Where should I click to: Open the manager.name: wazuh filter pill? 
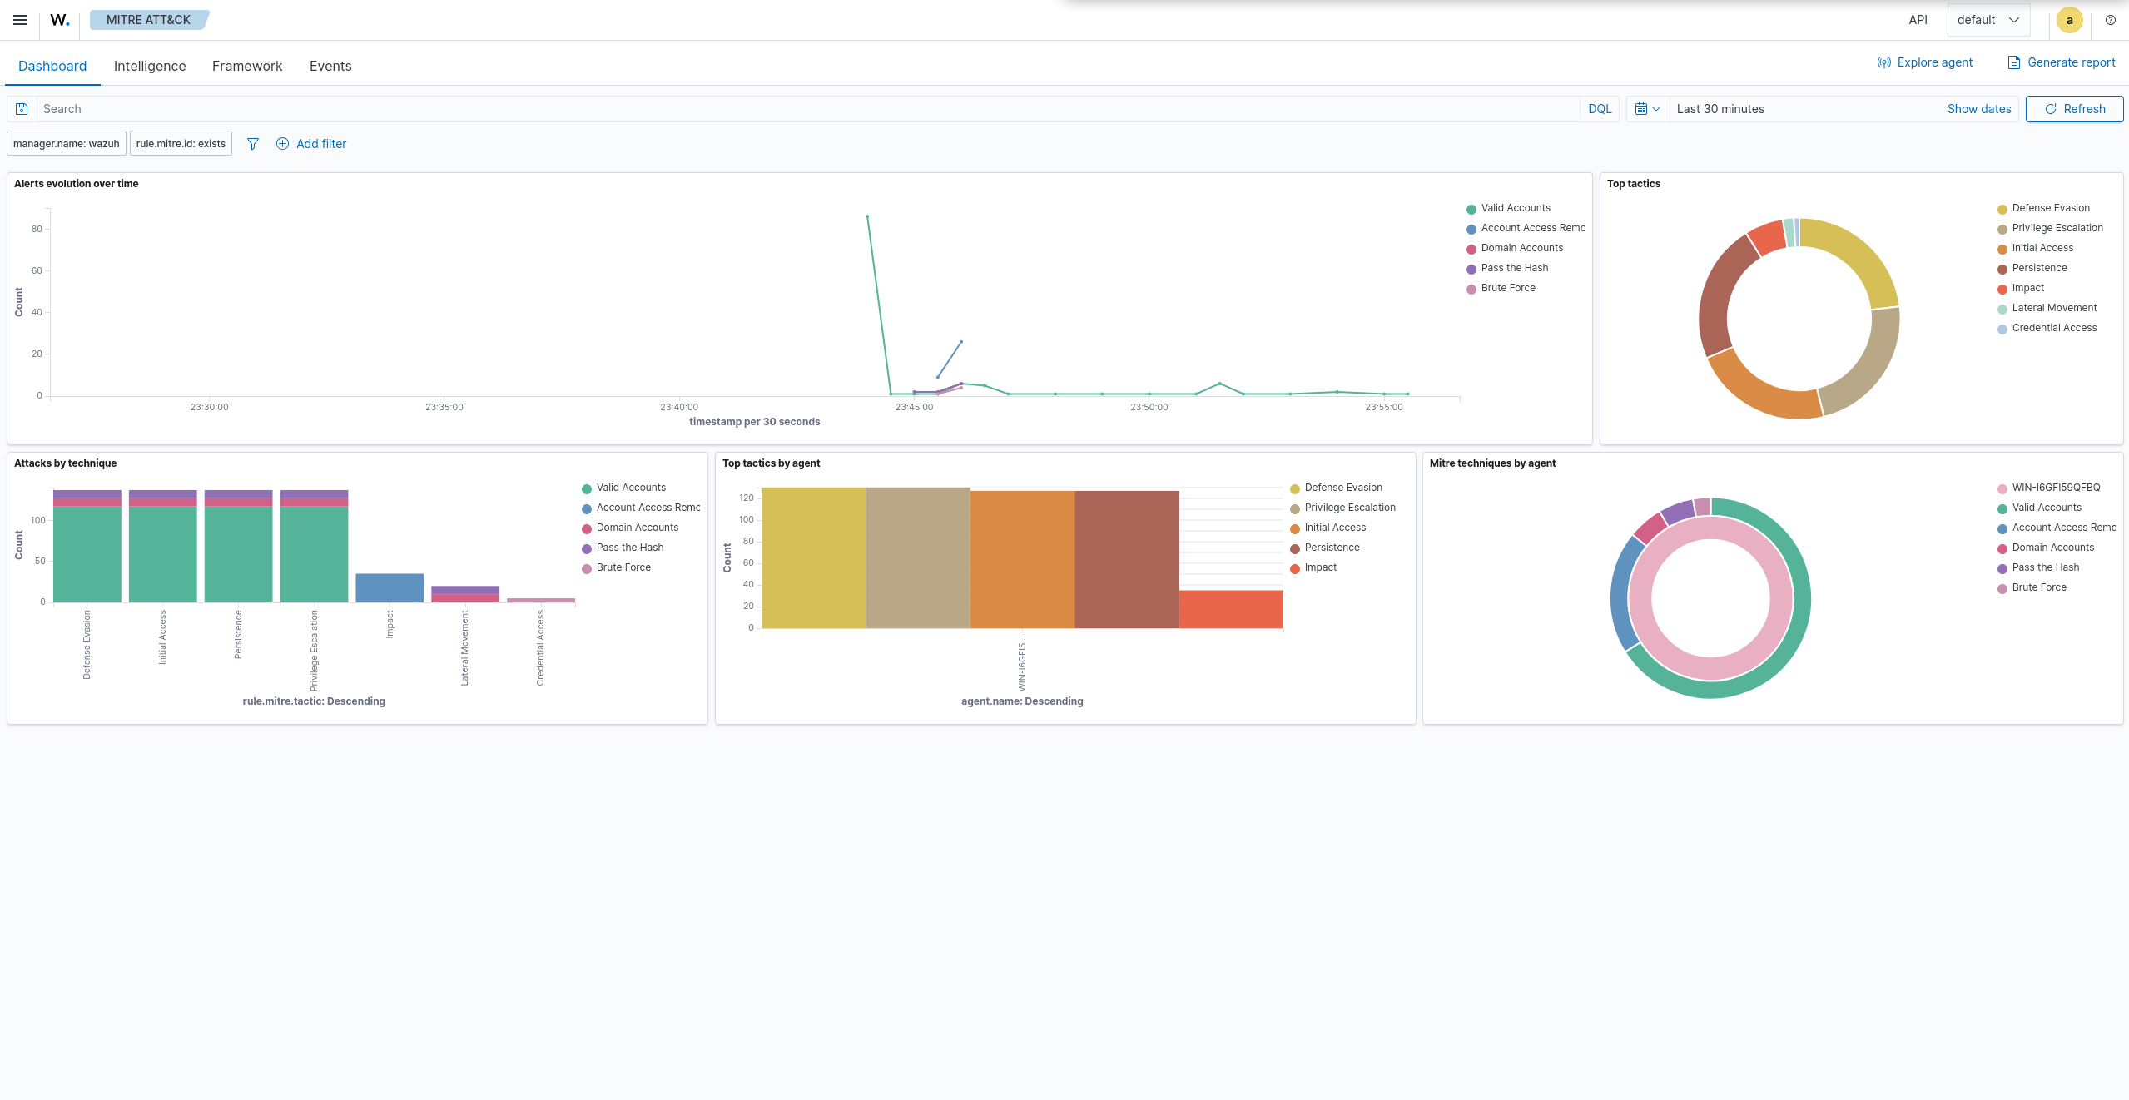tap(67, 144)
